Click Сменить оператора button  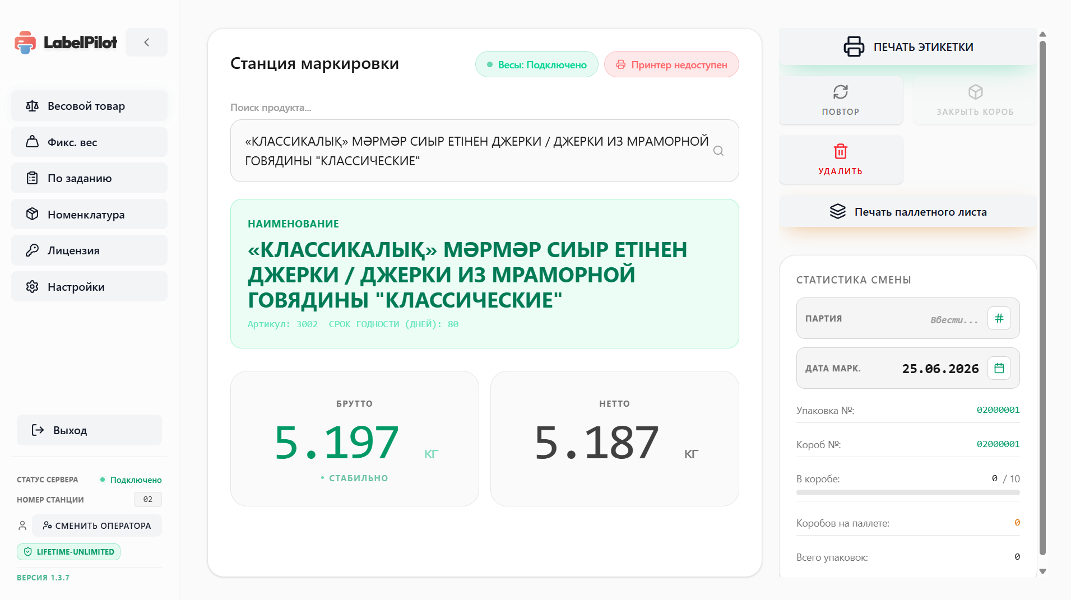pos(97,525)
